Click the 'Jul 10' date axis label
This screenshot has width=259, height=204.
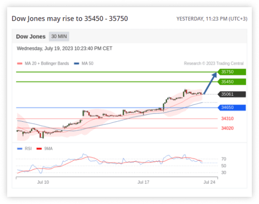click(x=43, y=182)
